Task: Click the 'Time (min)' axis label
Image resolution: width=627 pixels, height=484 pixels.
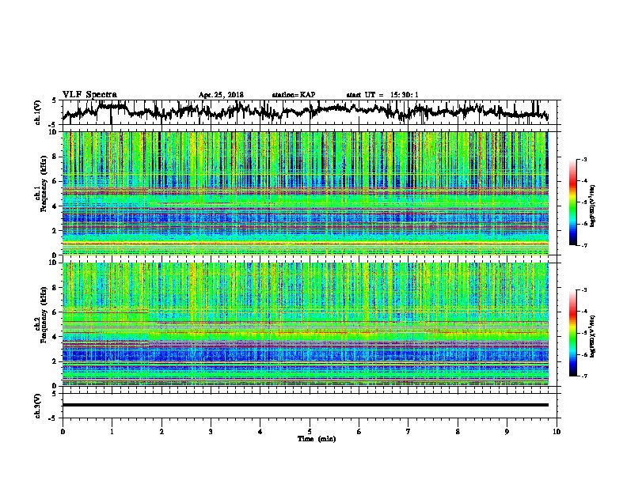Action: [317, 439]
